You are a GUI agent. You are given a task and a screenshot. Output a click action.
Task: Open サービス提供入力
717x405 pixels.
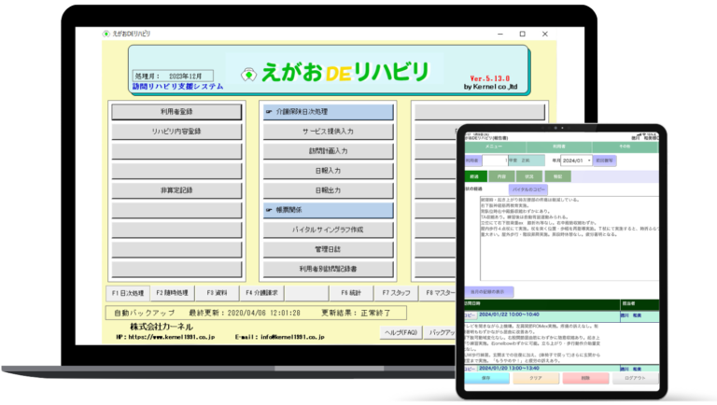click(329, 132)
